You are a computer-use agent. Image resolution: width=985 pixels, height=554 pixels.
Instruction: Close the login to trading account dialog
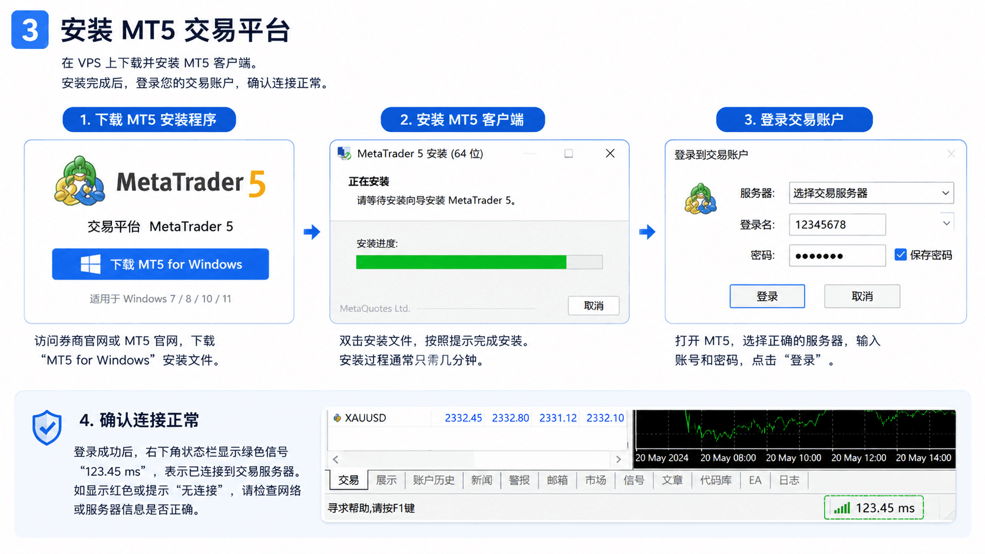click(x=951, y=154)
